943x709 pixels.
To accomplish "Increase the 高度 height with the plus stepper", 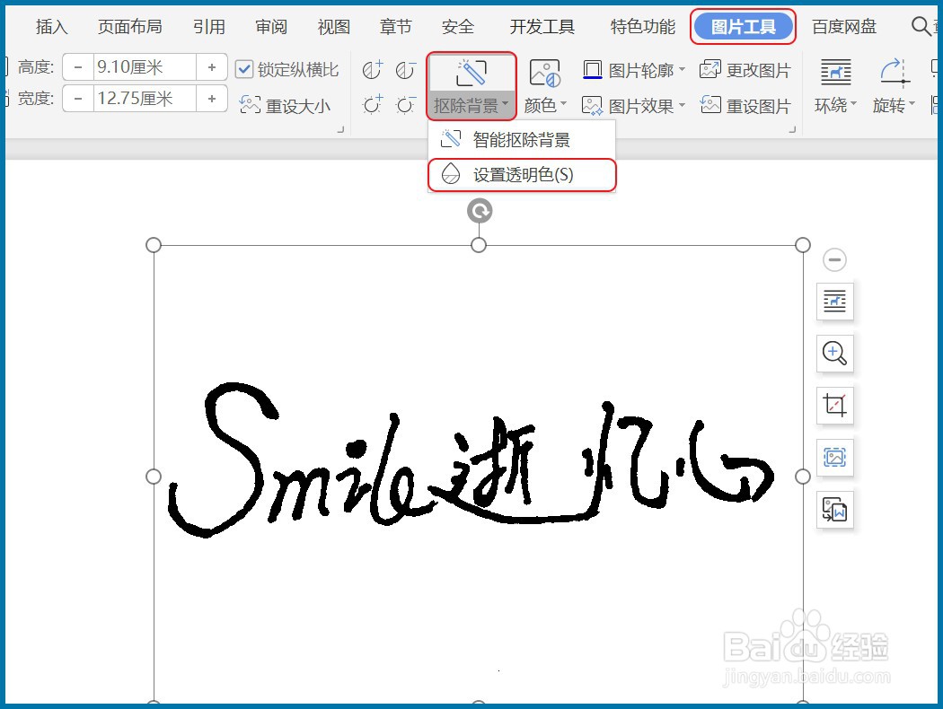I will tap(210, 66).
